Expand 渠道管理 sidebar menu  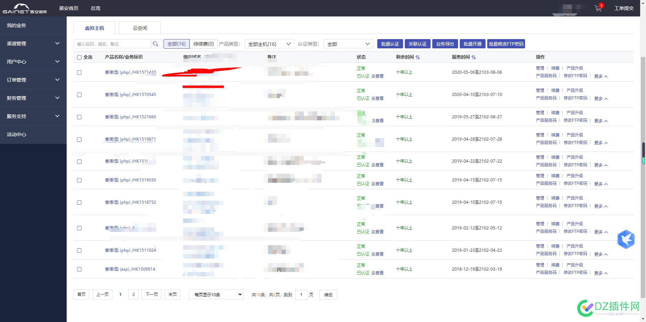click(x=33, y=44)
